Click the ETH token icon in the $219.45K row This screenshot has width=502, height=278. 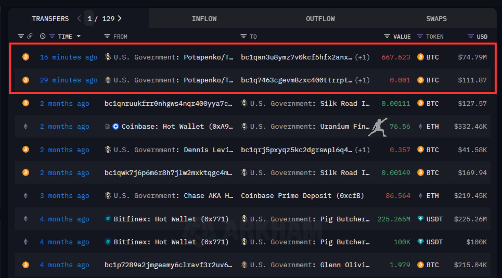(x=420, y=196)
